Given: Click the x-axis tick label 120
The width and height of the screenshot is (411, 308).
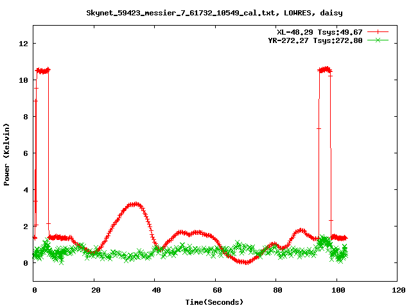Looking at the screenshot, I should tap(399, 290).
